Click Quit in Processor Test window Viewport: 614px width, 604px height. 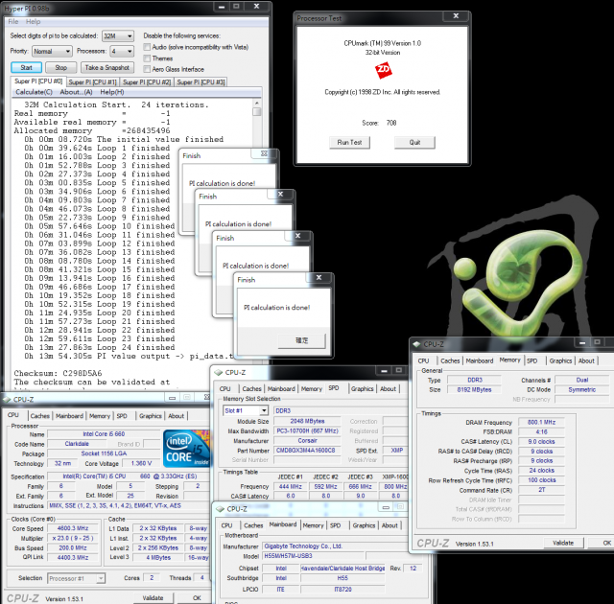click(414, 143)
